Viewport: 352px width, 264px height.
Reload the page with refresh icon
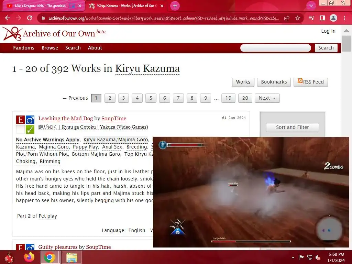click(30, 18)
